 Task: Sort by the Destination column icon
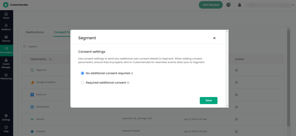tap(50, 59)
